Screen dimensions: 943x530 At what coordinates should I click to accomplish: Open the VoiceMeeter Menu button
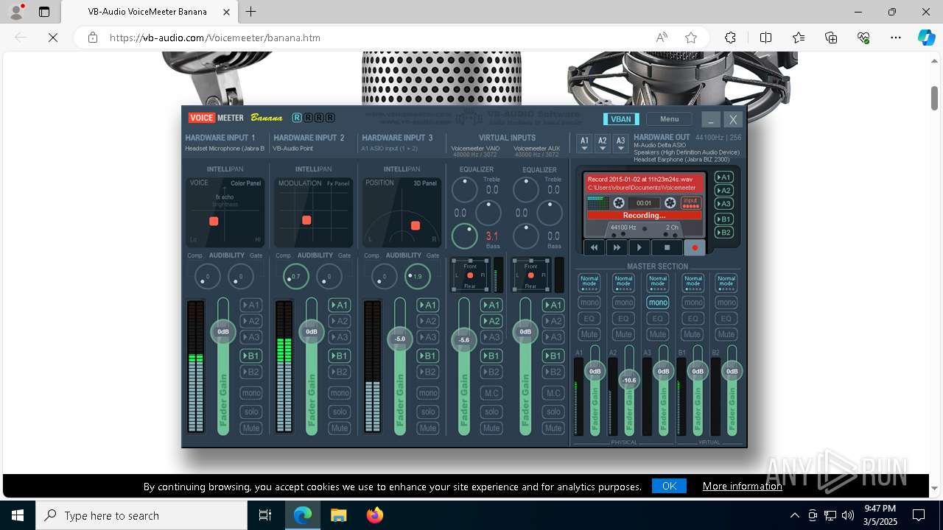click(x=670, y=119)
